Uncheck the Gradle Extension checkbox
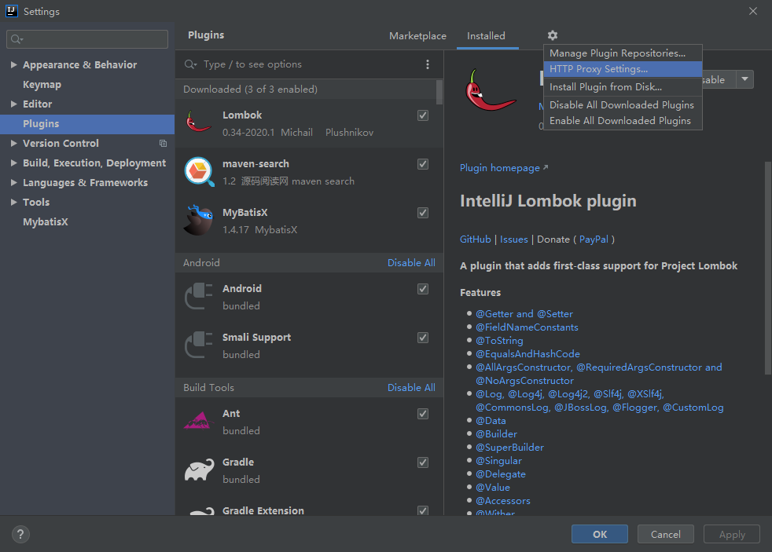772x552 pixels. point(423,510)
